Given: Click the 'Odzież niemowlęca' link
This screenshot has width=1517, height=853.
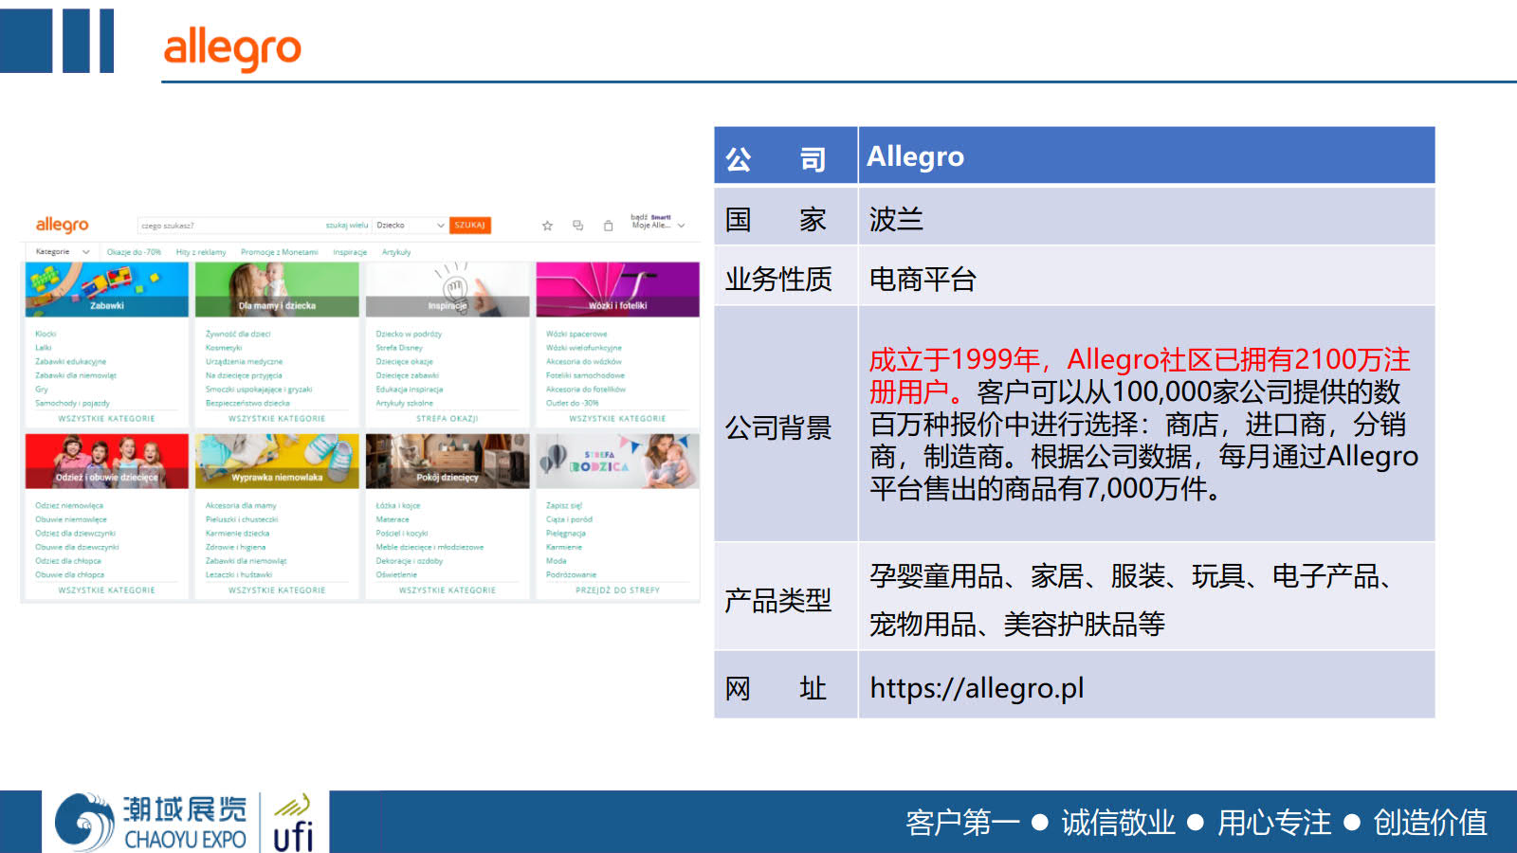Looking at the screenshot, I should (69, 505).
